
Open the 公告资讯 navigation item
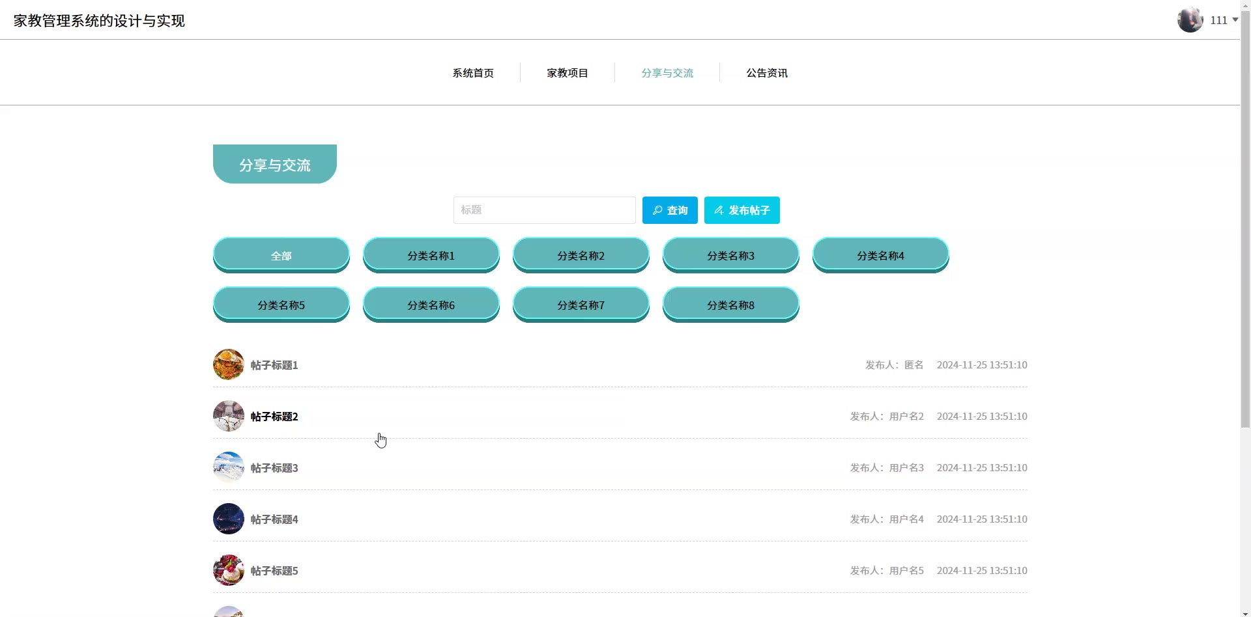pos(767,73)
